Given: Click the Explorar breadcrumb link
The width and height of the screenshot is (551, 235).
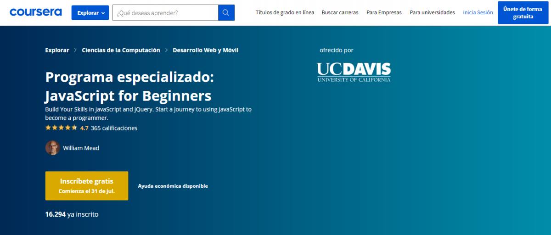Looking at the screenshot, I should [57, 50].
